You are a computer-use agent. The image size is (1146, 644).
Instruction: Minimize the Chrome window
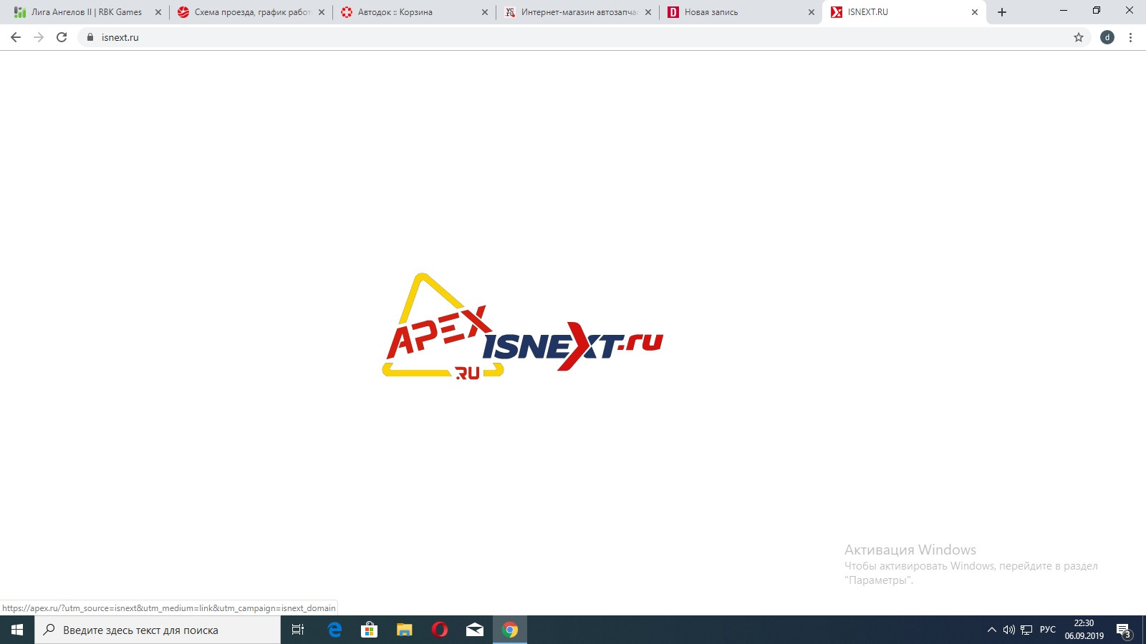tap(1064, 10)
